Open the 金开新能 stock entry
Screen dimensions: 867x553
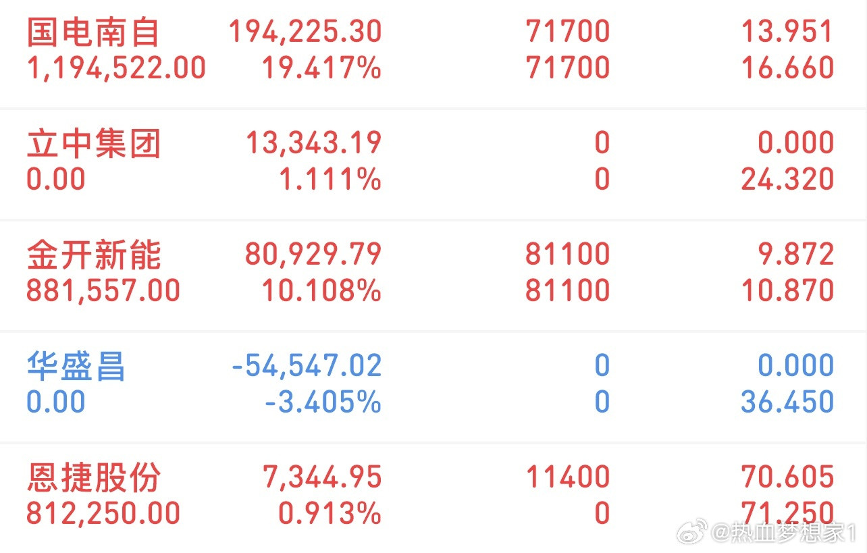[x=93, y=255]
